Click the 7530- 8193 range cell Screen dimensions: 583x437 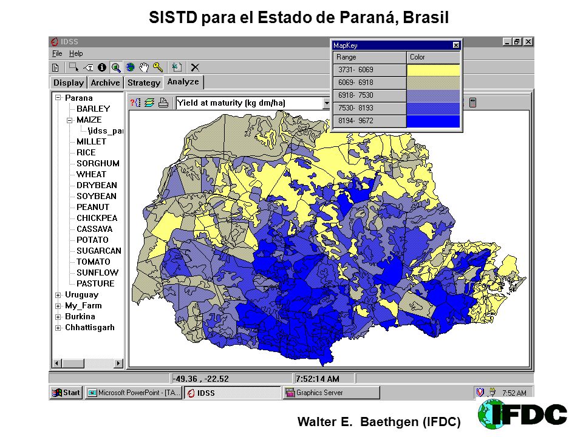tap(370, 108)
